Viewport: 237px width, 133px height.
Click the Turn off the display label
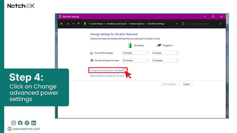coord(104,53)
